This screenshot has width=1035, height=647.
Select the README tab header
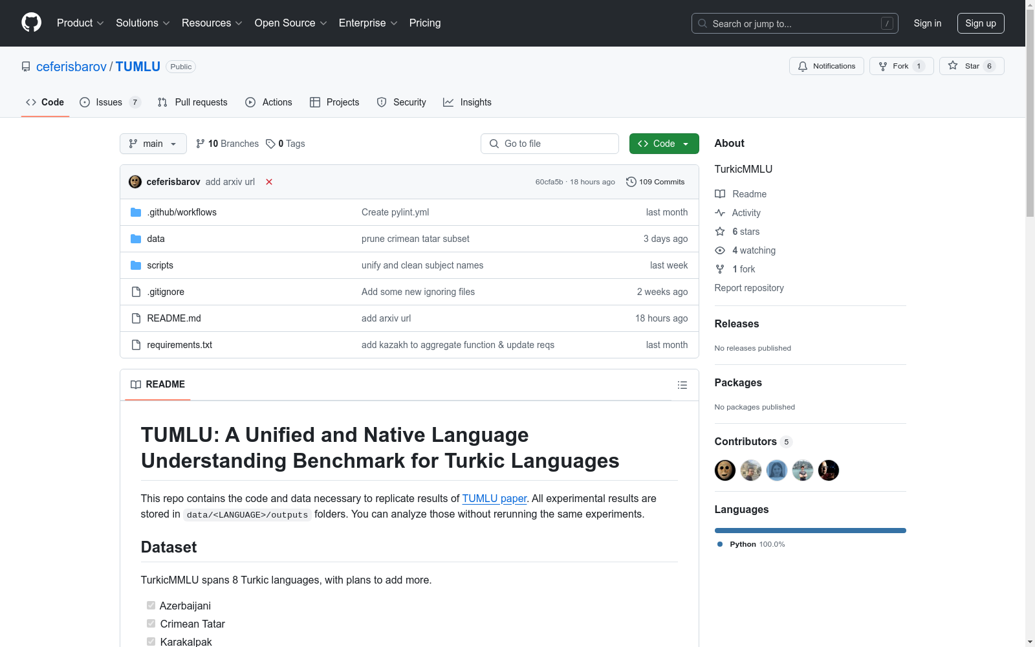(x=158, y=384)
